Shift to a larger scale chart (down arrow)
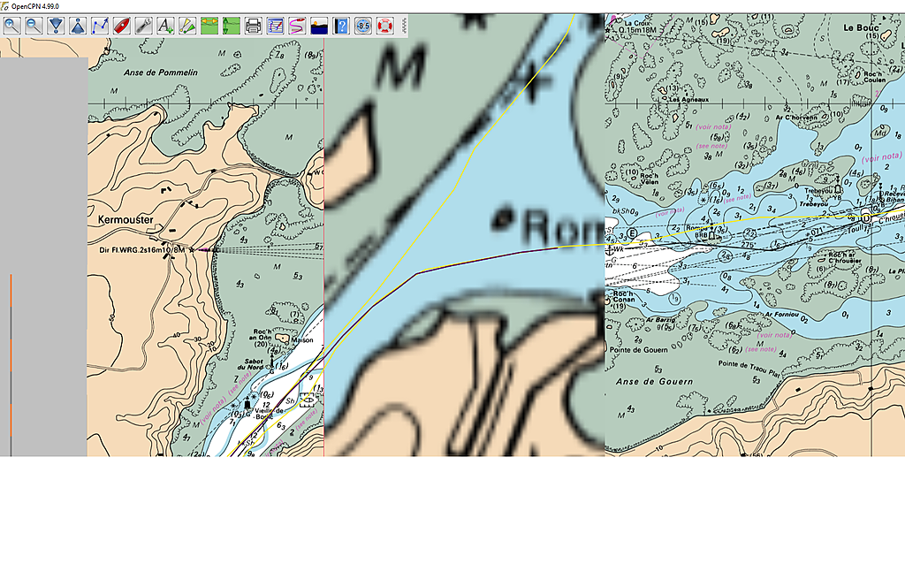The width and height of the screenshot is (905, 579). (56, 26)
